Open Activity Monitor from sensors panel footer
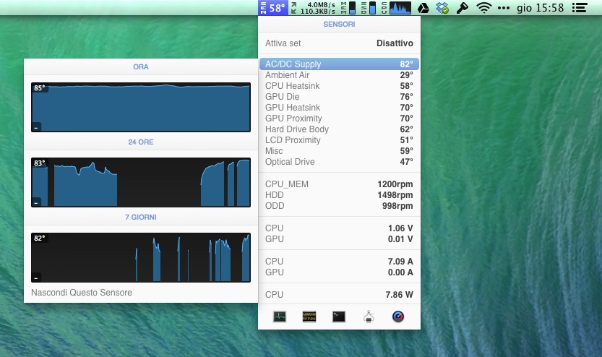This screenshot has height=357, width=602. [x=280, y=317]
